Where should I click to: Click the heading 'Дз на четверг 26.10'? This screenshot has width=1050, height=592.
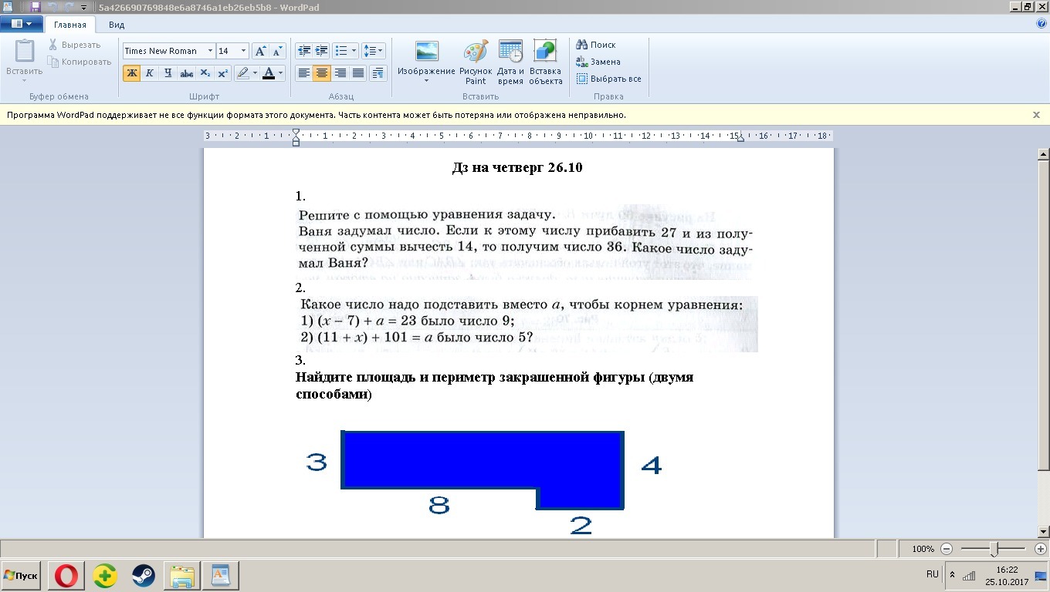coord(517,167)
